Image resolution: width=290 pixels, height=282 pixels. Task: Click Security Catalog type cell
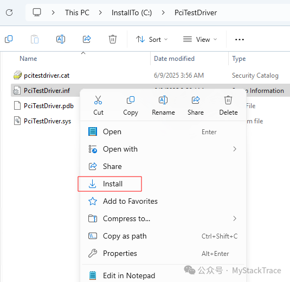255,76
